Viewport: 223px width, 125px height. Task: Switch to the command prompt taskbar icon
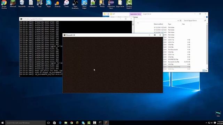[x=100, y=123]
